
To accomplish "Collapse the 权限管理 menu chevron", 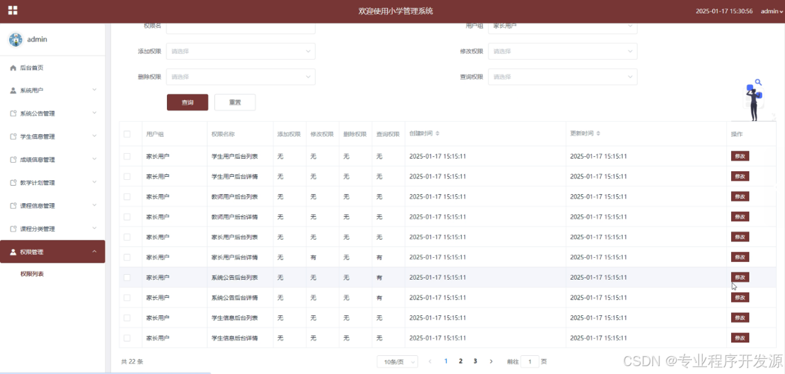I will click(x=94, y=252).
